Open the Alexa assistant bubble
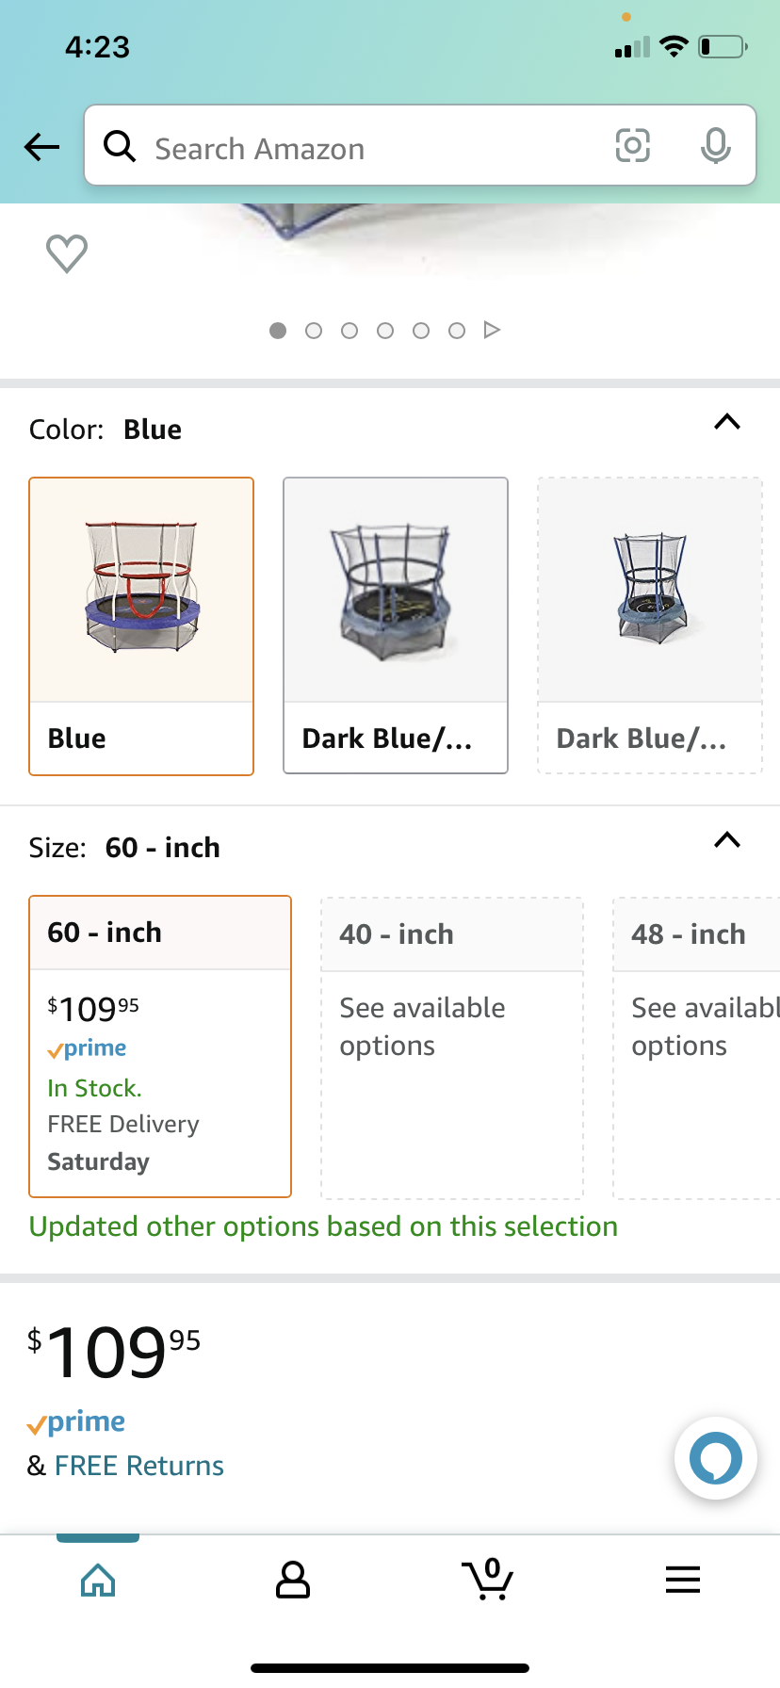The height and width of the screenshot is (1688, 780). coord(716,1458)
